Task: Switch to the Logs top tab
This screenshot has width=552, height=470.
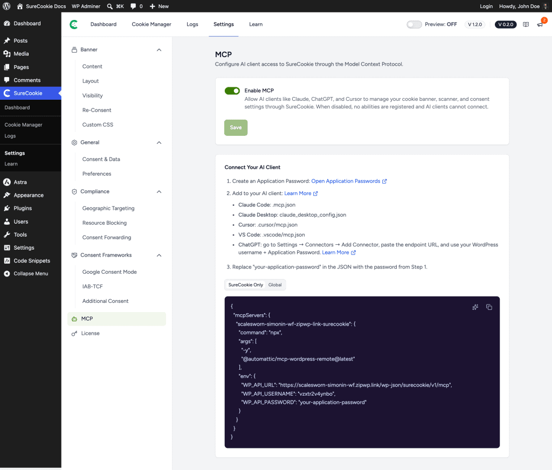Action: coord(192,24)
